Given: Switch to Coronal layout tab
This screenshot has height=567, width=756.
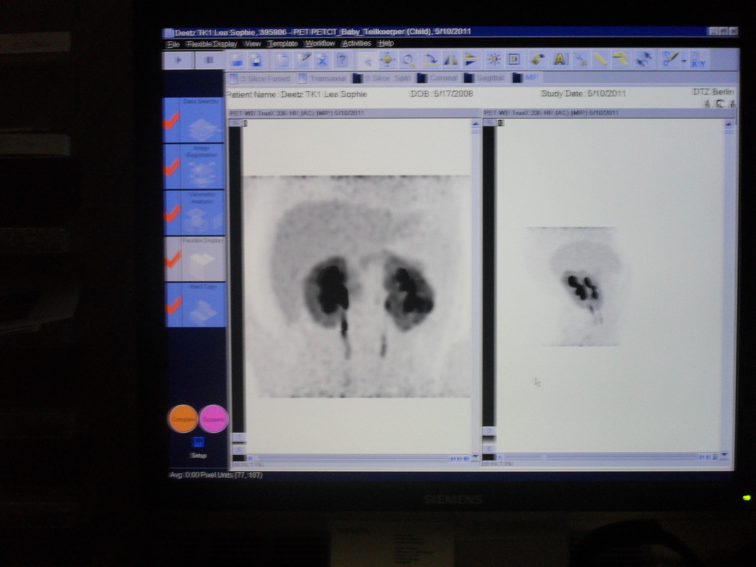Looking at the screenshot, I should click(438, 78).
